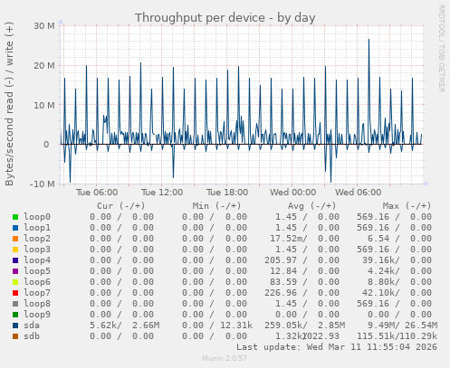Click the loop3 yellow legend swatch
This screenshot has width=450, height=368.
click(15, 250)
